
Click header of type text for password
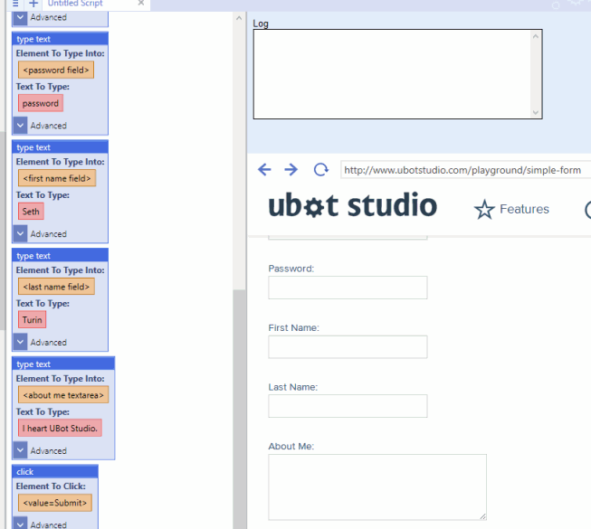click(x=61, y=39)
